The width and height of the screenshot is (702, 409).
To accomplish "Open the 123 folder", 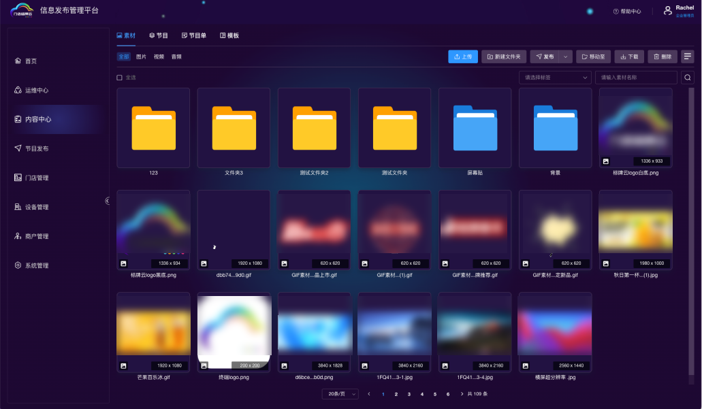I will 154,128.
